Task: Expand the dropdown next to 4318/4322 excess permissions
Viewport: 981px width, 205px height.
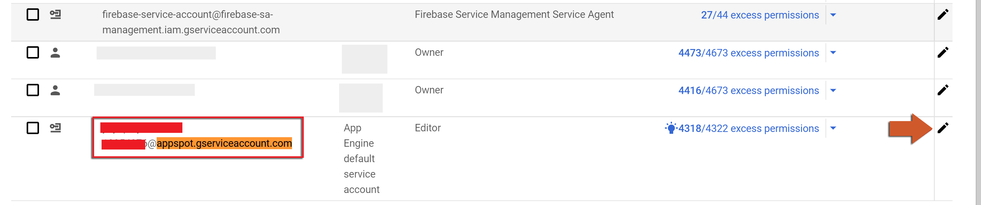Action: (x=833, y=128)
